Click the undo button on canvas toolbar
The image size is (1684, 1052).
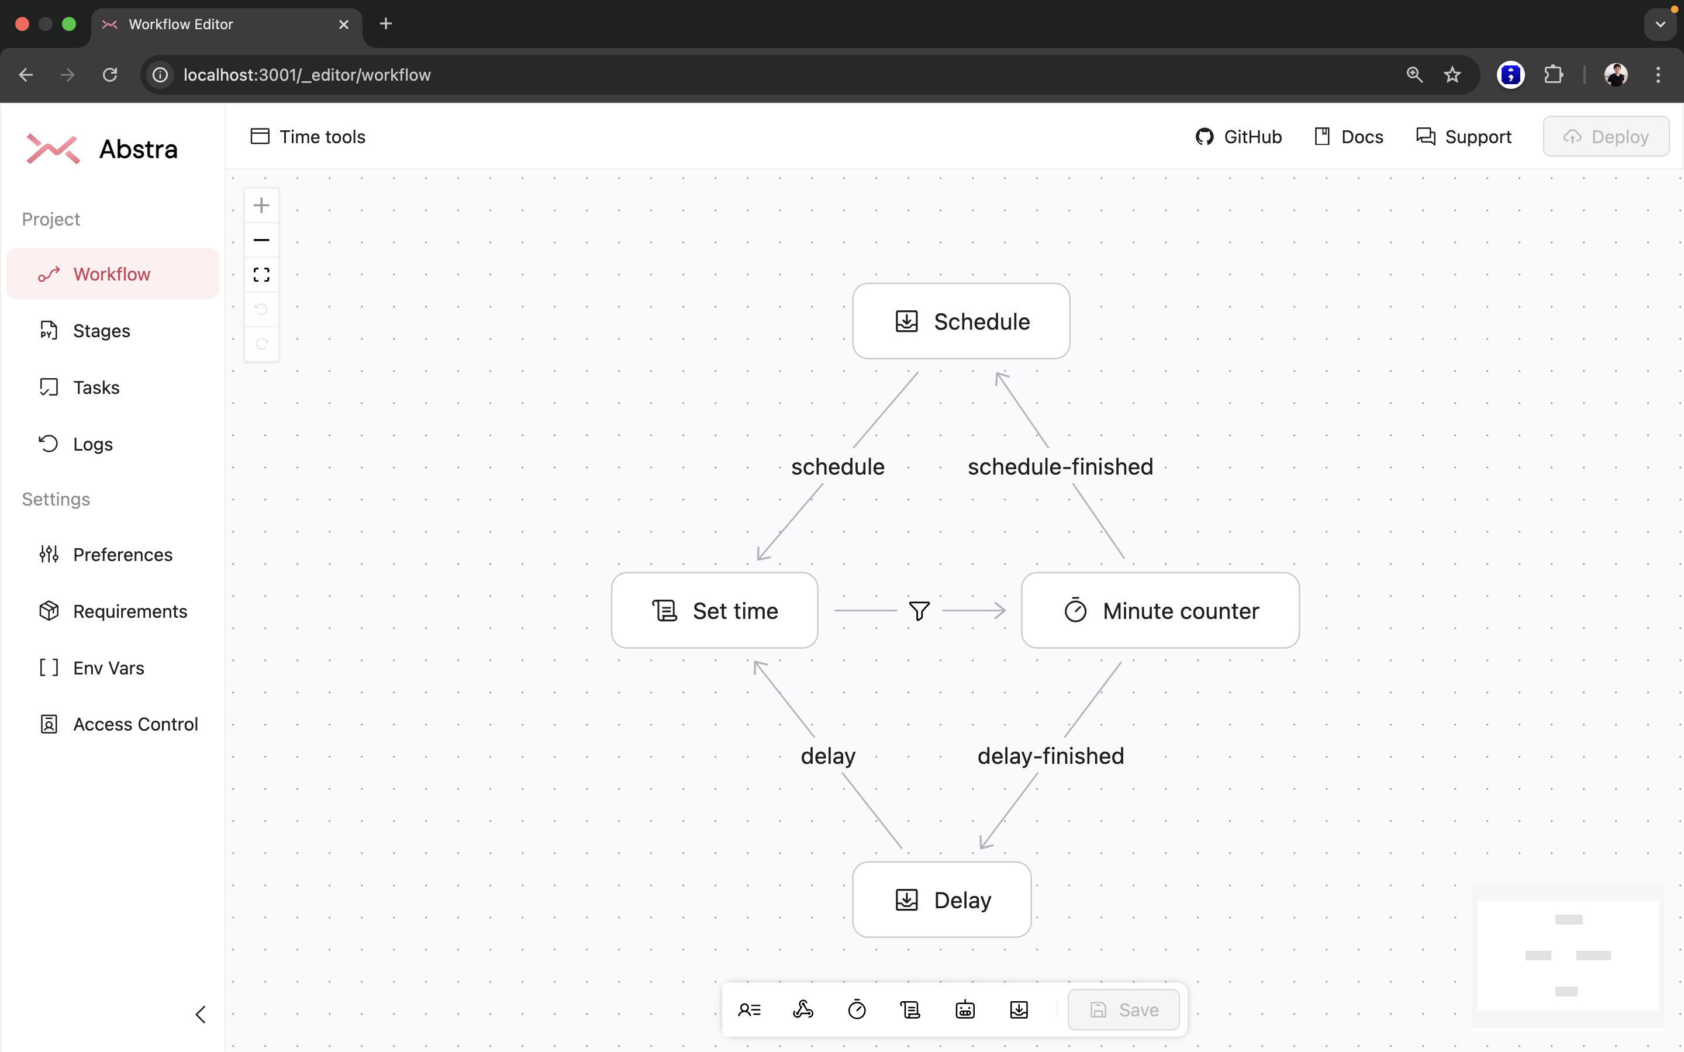262,309
